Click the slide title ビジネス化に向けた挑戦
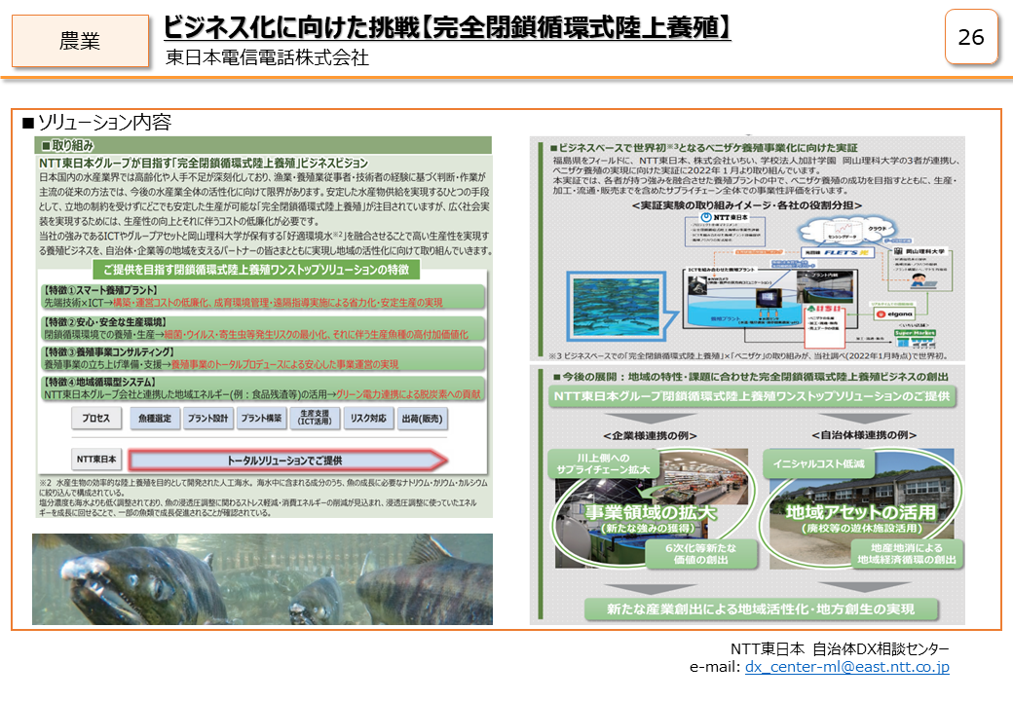The height and width of the screenshot is (701, 1013). tap(447, 28)
